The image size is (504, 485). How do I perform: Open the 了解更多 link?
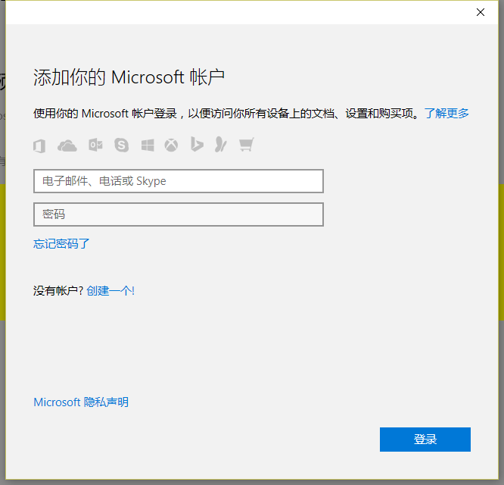(446, 113)
